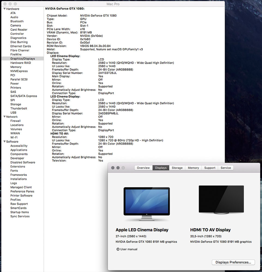Click the User manual arrow icon
Viewport: 262px width, 272px height.
118,249
